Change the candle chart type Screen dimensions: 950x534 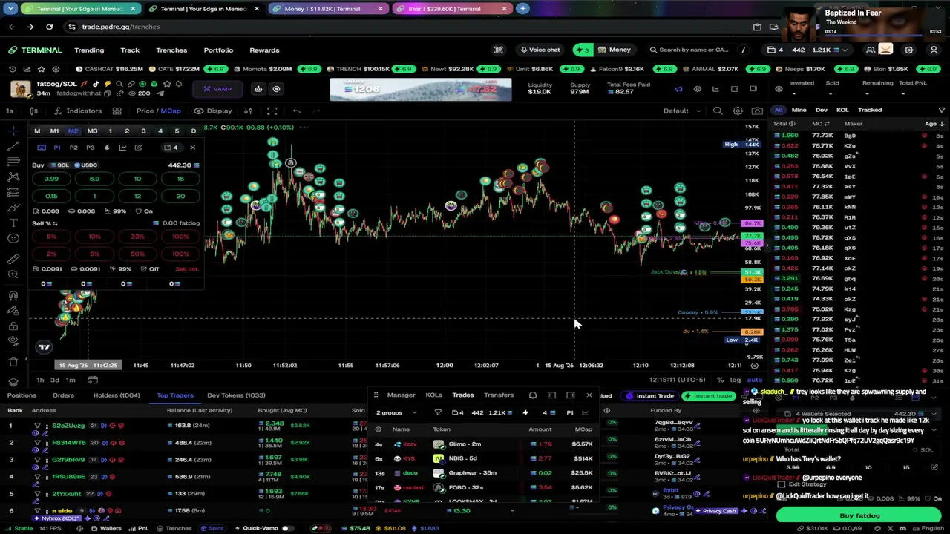coord(33,111)
